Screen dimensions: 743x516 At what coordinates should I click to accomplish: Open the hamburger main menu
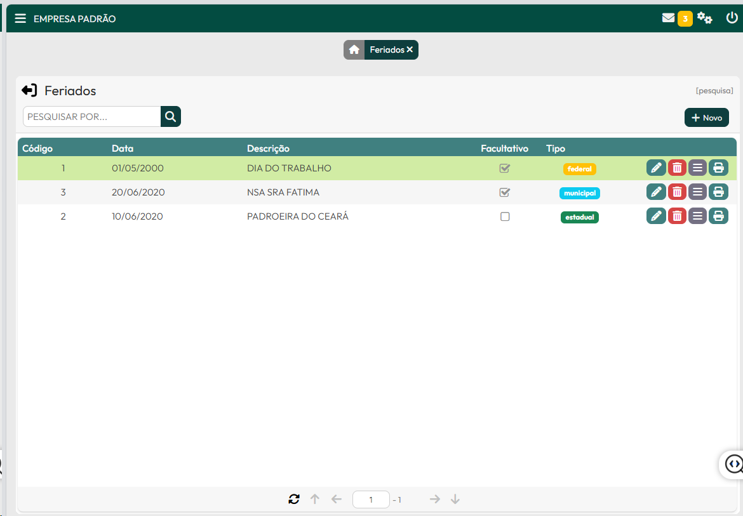(x=20, y=18)
